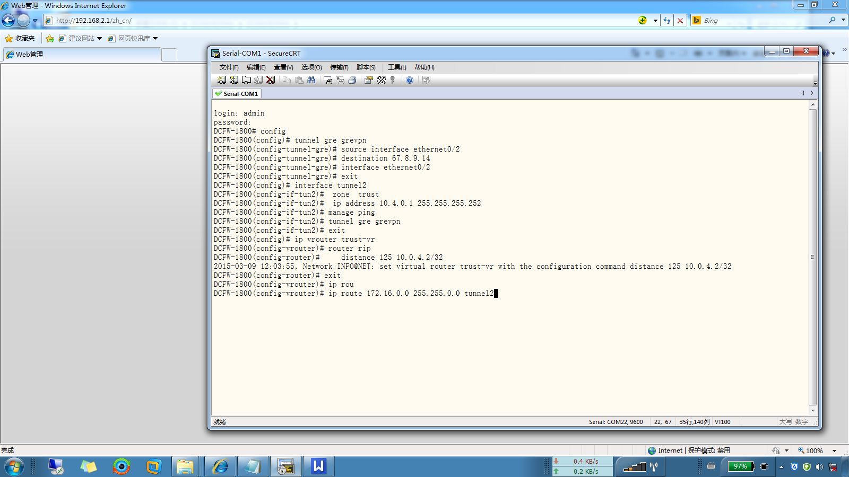Image resolution: width=849 pixels, height=477 pixels.
Task: Open the 脚本(S) menu
Action: [366, 67]
